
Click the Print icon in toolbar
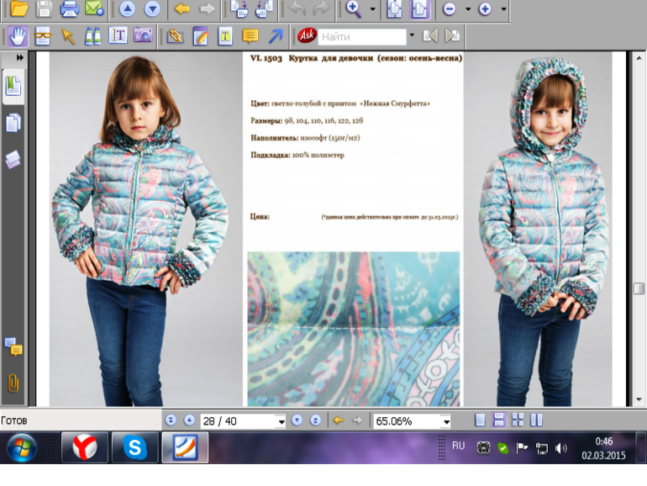[x=69, y=9]
